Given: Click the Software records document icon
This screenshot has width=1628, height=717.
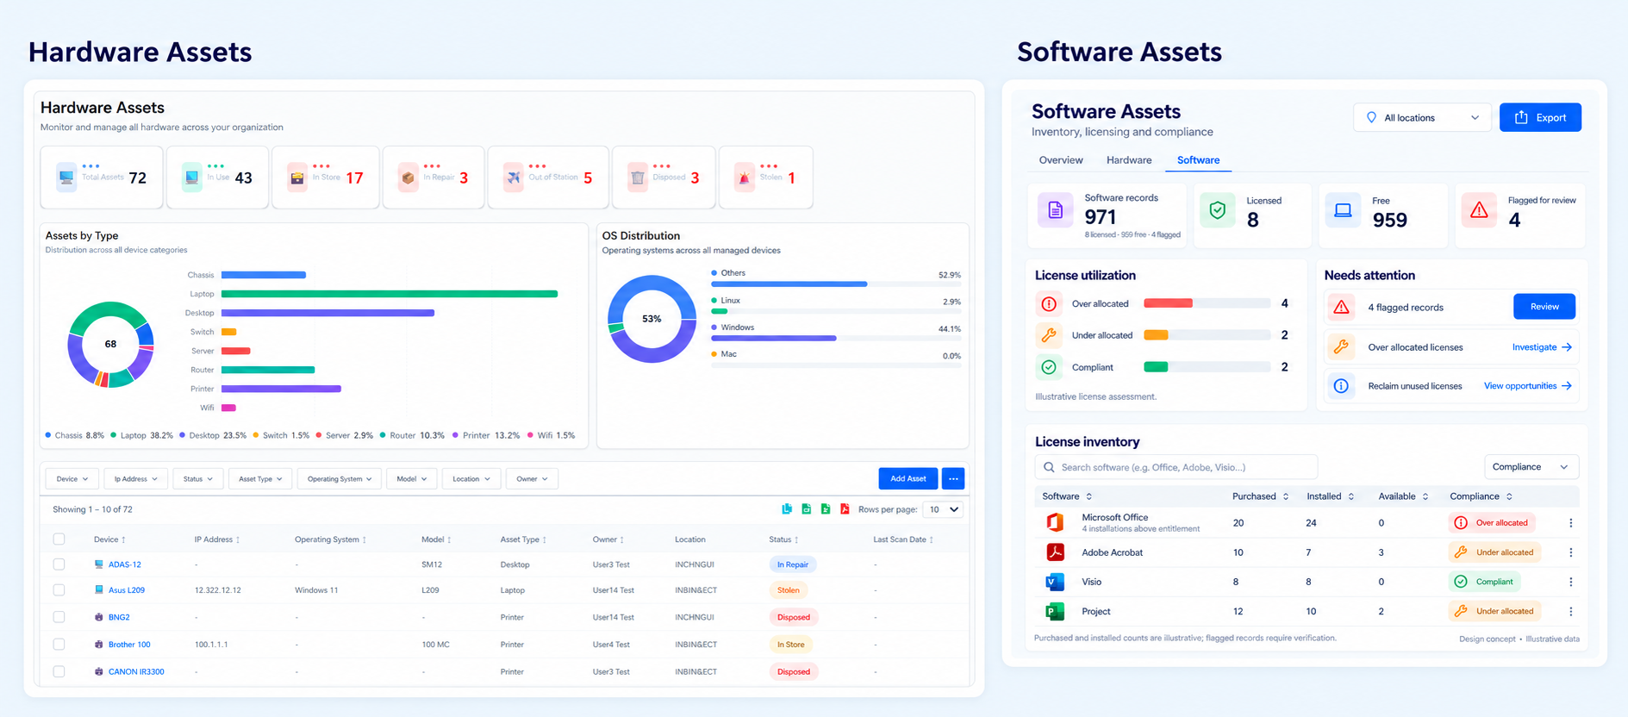Looking at the screenshot, I should click(x=1055, y=210).
